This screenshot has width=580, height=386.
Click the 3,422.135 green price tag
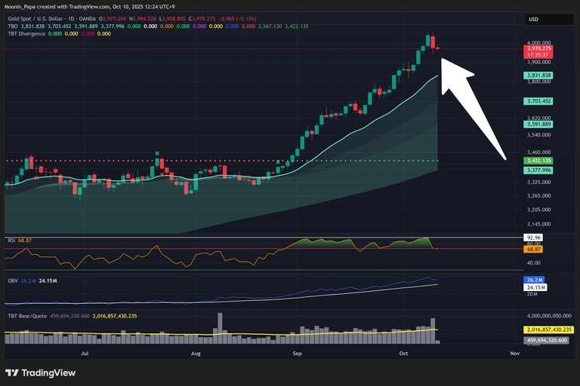point(540,161)
